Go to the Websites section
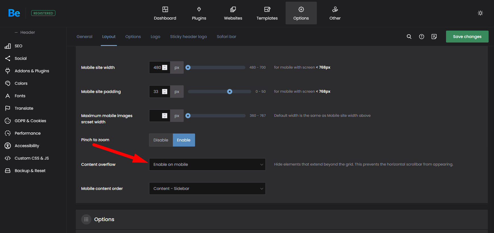 233,13
